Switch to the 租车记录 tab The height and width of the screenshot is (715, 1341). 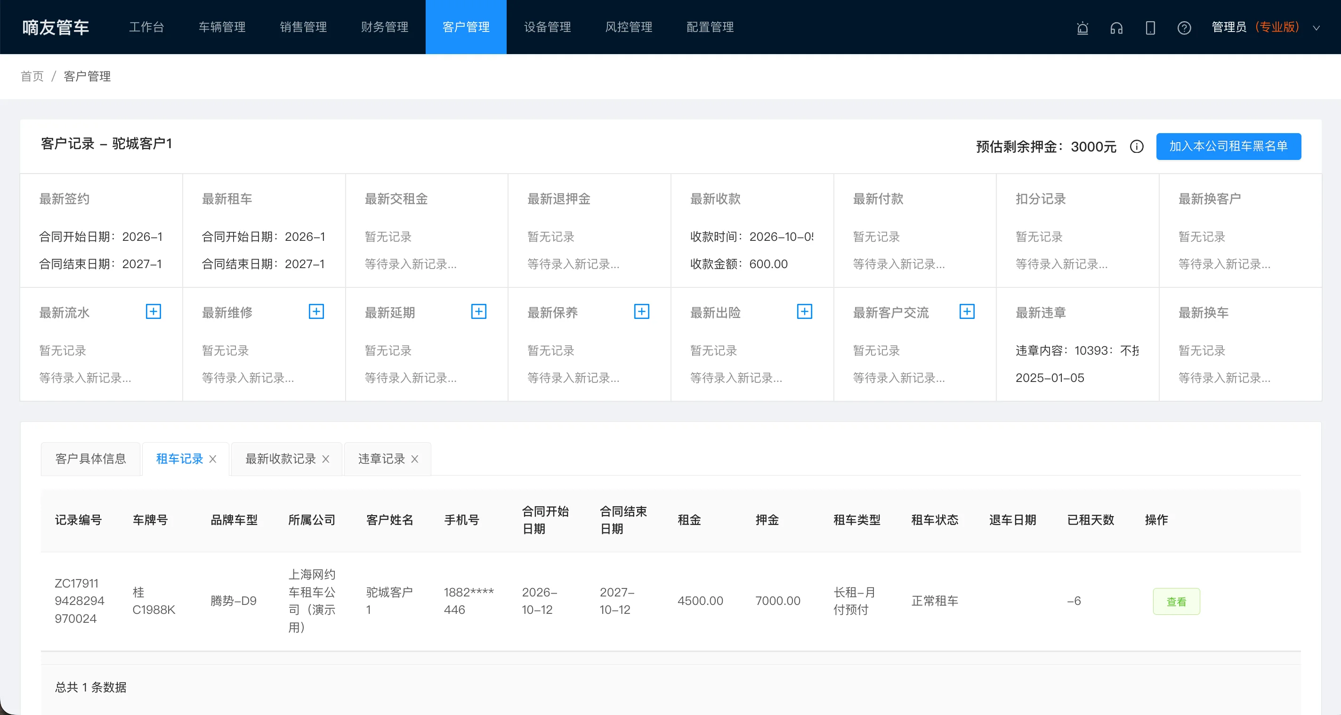tap(179, 459)
